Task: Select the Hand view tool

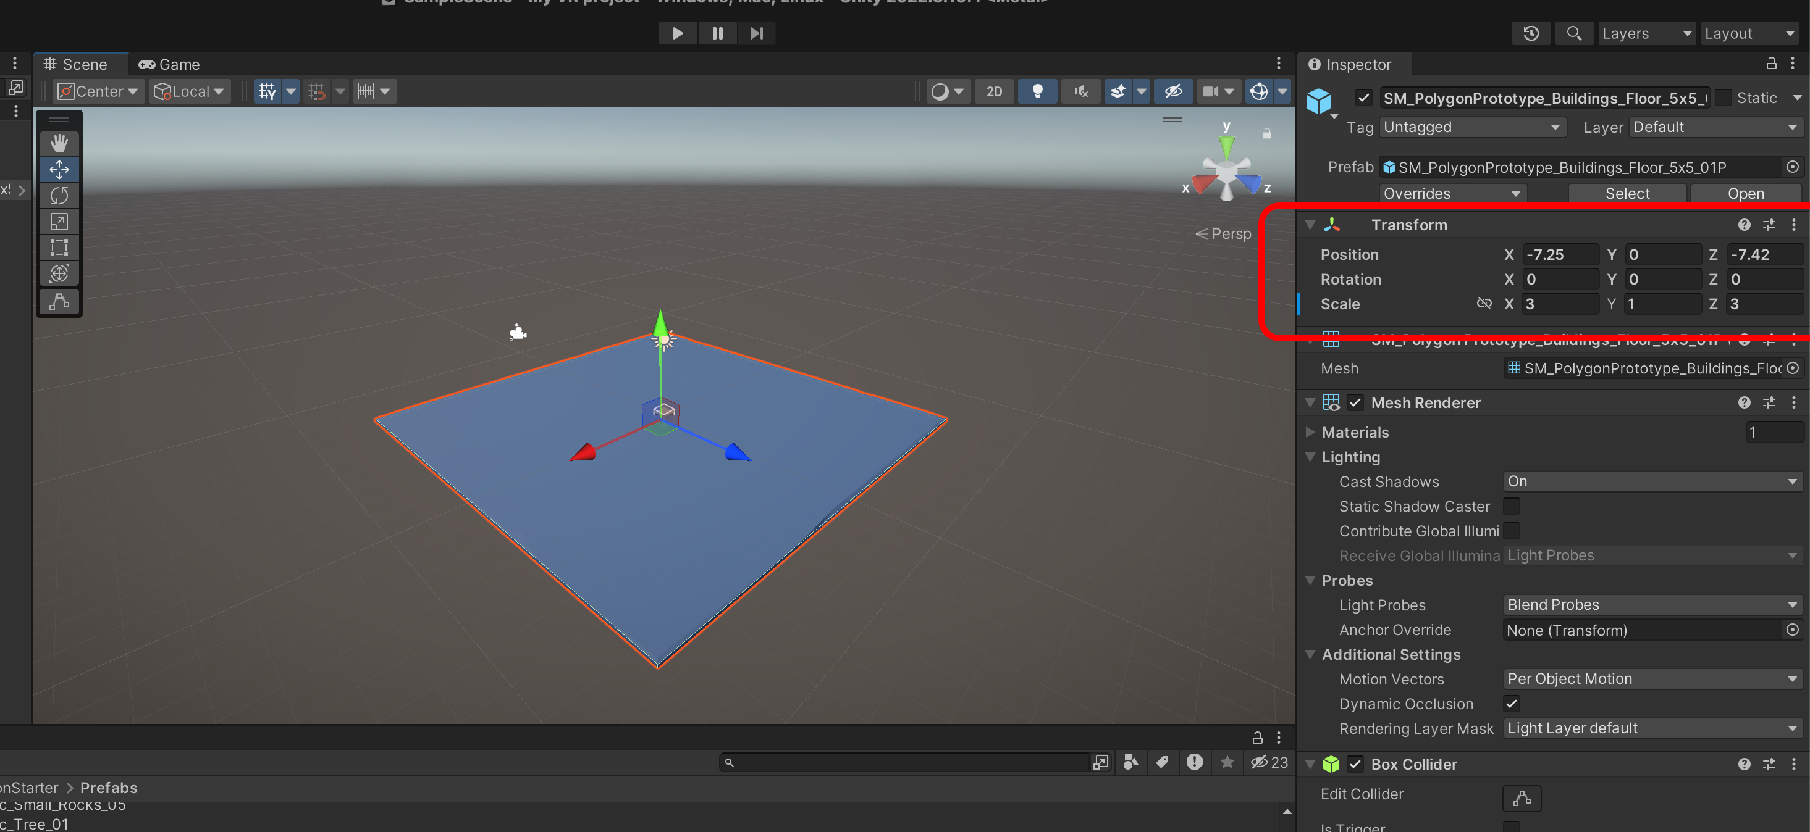Action: pyautogui.click(x=59, y=143)
